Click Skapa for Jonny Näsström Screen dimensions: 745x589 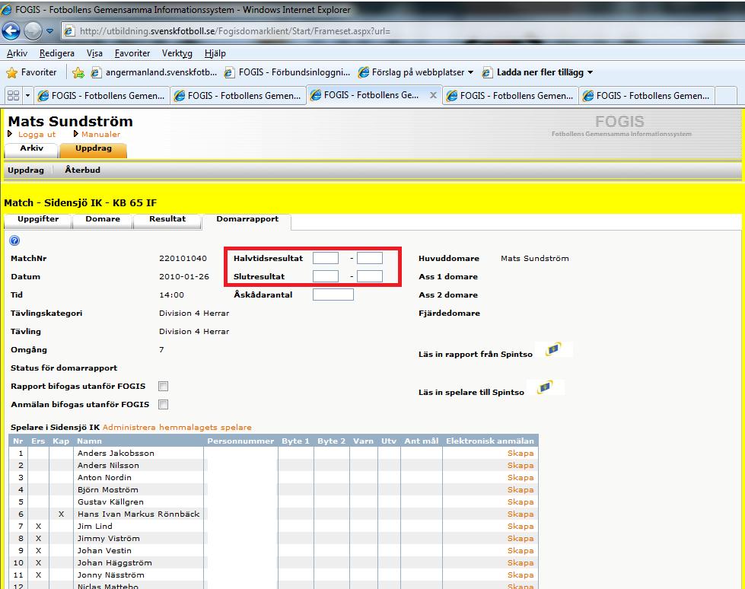pyautogui.click(x=521, y=575)
